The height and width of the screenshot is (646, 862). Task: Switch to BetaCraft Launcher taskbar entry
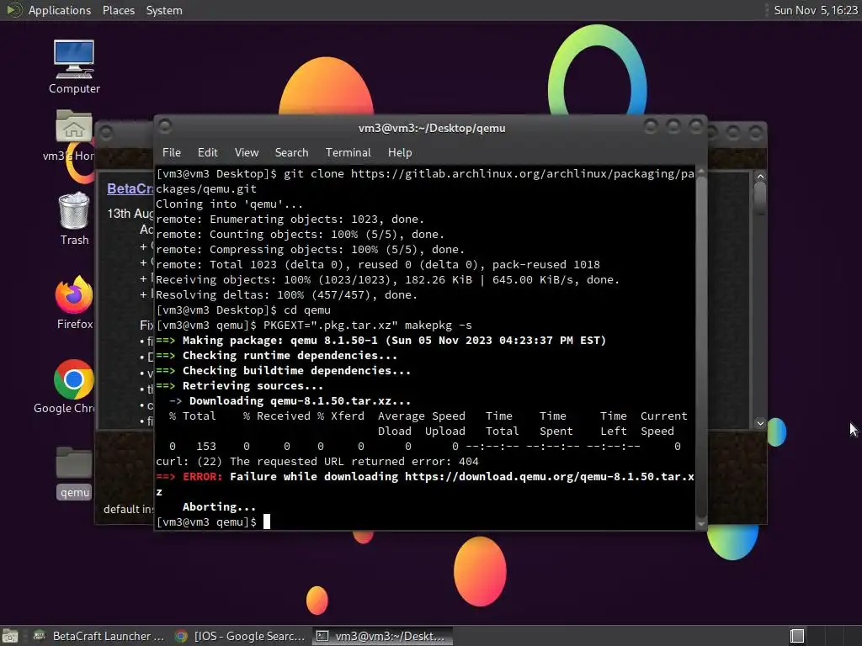(99, 636)
